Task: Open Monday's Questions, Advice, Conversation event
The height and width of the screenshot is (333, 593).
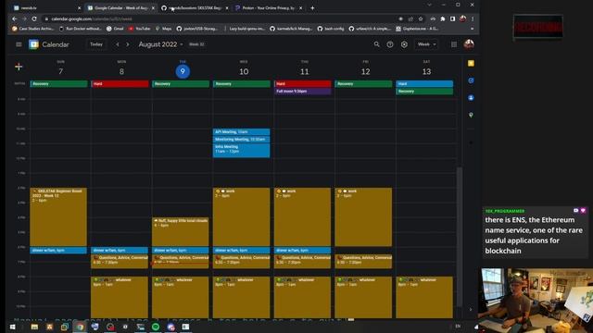Action: (120, 261)
